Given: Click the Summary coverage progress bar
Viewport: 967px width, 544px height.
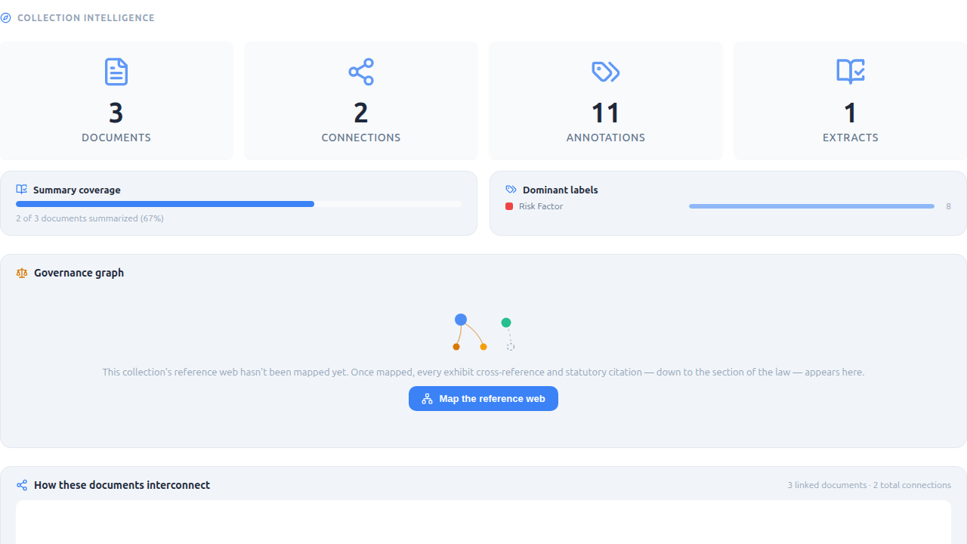Looking at the screenshot, I should [238, 204].
